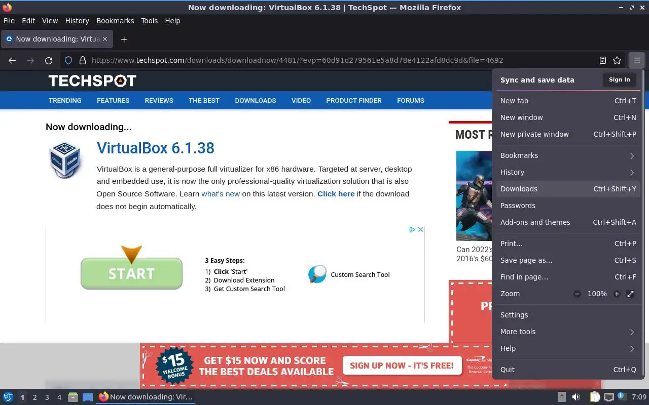Toggle reader view icon in address bar

[x=603, y=60]
